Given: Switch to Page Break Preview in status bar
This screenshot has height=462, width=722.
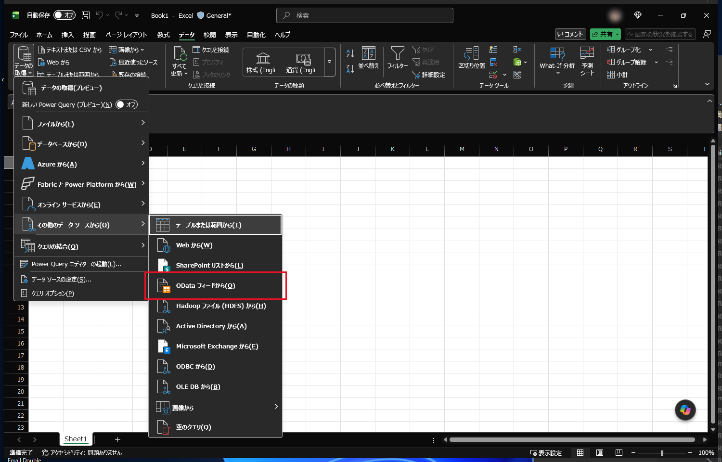Looking at the screenshot, I should pyautogui.click(x=619, y=453).
